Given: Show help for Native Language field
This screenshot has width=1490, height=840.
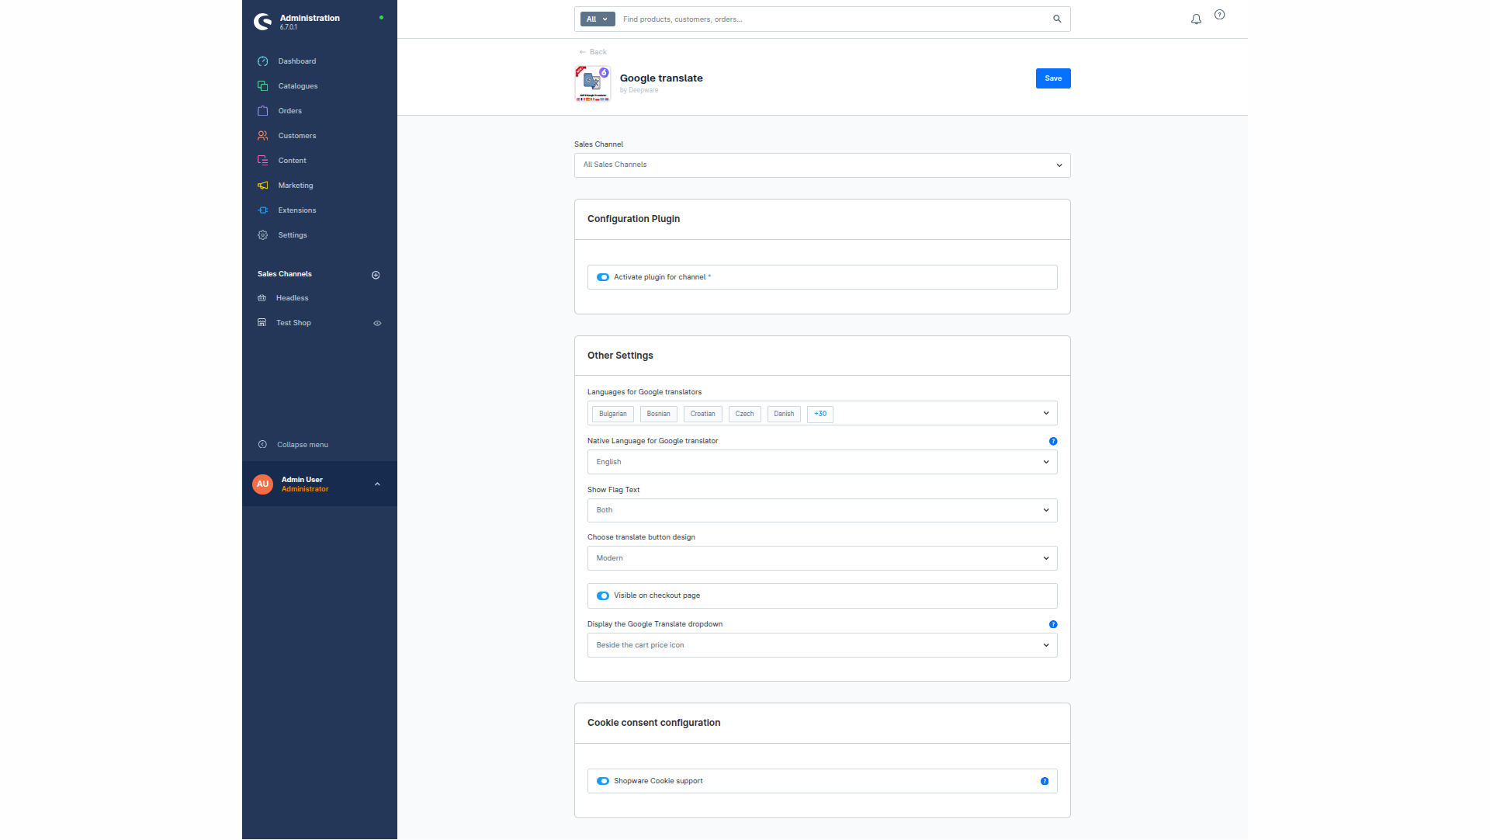Looking at the screenshot, I should click(1053, 441).
